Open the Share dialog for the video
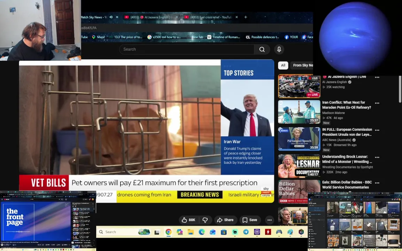Screen dimensions: 402x251 [x=225, y=220]
